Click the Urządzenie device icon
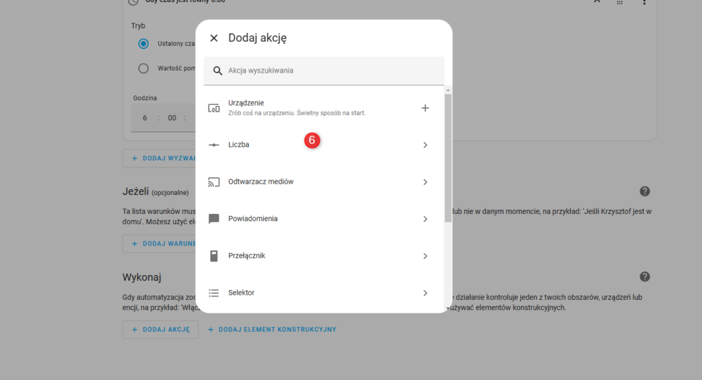This screenshot has width=702, height=380. (x=214, y=108)
